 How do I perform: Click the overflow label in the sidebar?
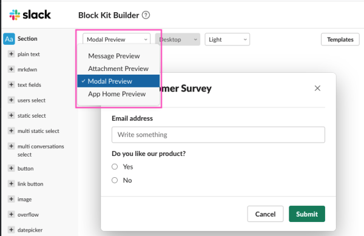coord(28,215)
